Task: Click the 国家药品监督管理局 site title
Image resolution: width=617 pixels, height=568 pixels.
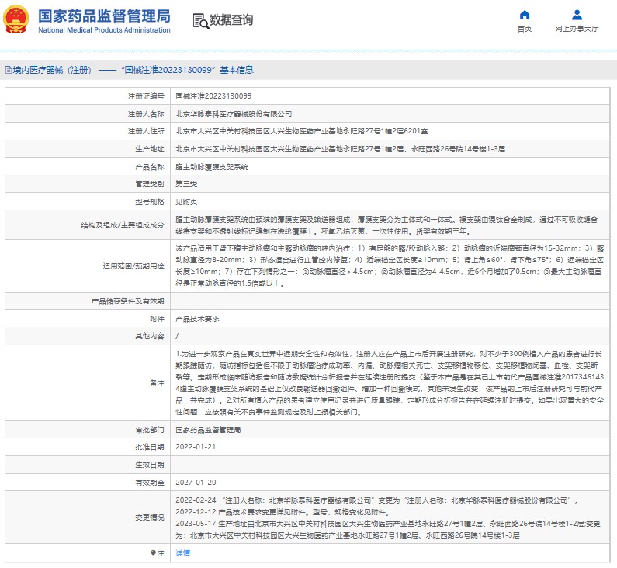Action: 103,16
